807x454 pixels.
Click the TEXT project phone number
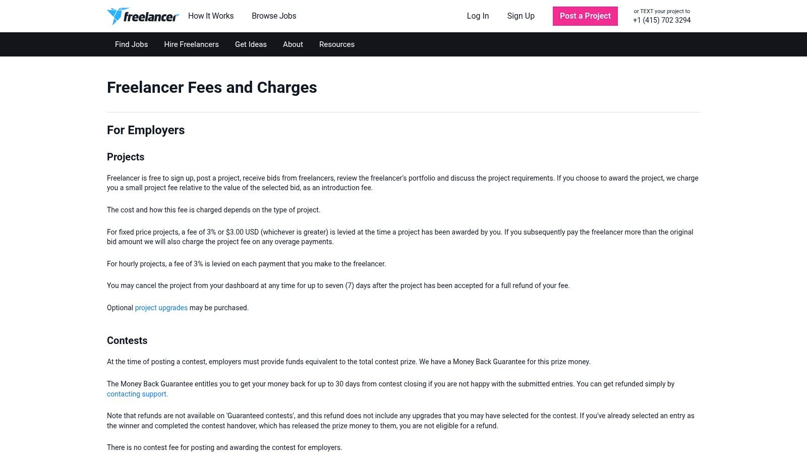point(662,20)
